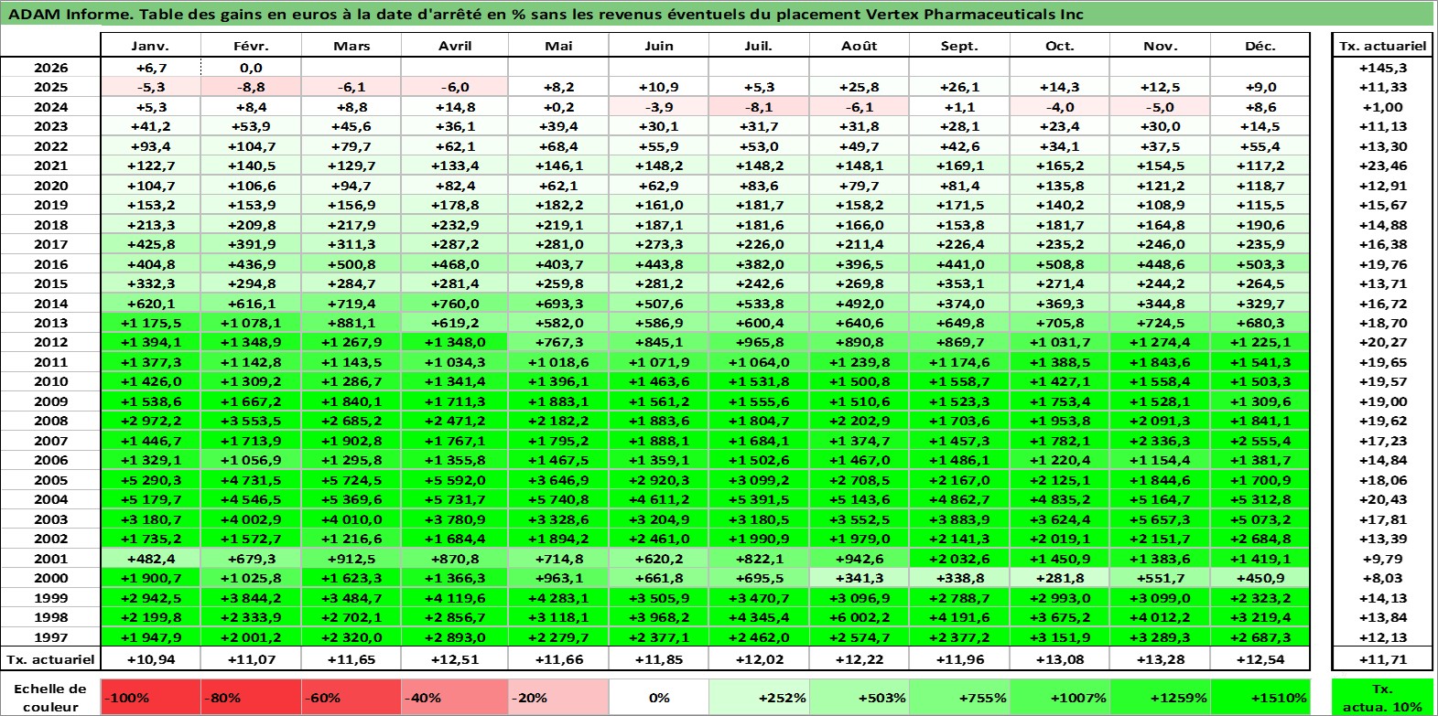The height and width of the screenshot is (716, 1438).
Task: Click the 2026 row label
Action: tap(50, 68)
